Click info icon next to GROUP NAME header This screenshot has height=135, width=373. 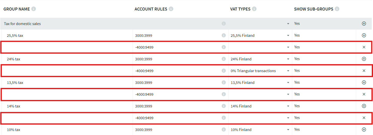33,9
